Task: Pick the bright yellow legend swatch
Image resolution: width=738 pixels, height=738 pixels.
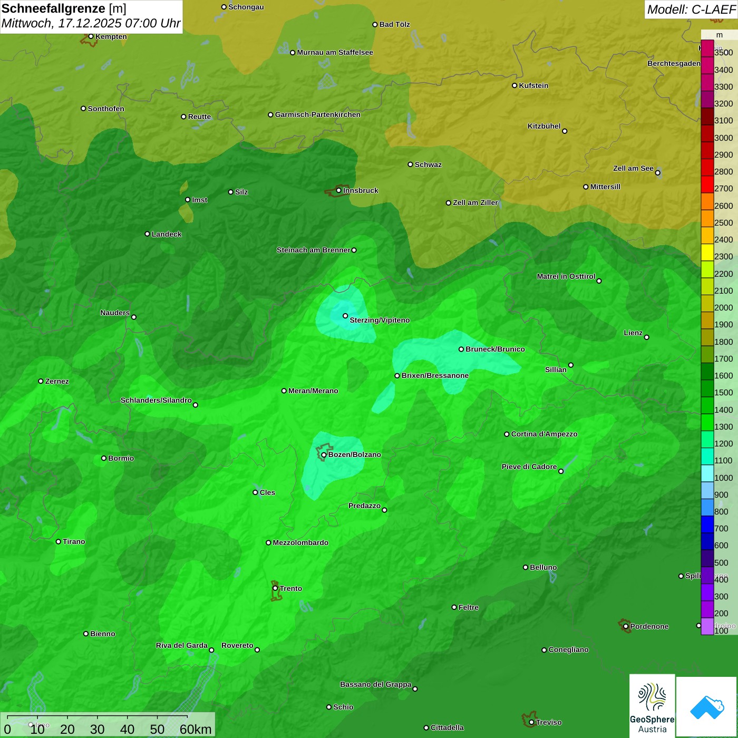Action: tap(707, 253)
